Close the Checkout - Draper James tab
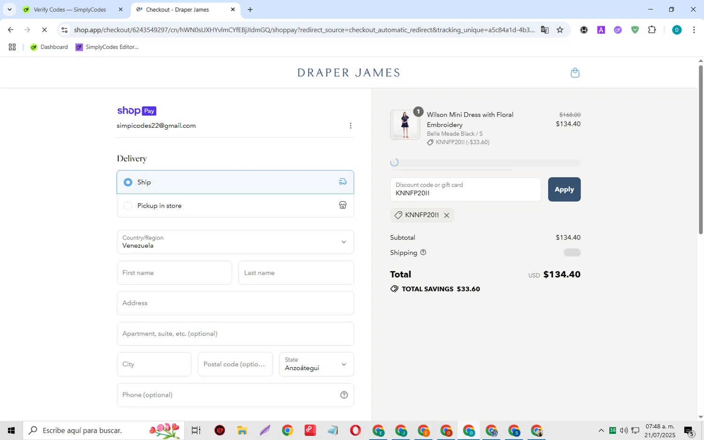The image size is (704, 440). pyautogui.click(x=233, y=9)
